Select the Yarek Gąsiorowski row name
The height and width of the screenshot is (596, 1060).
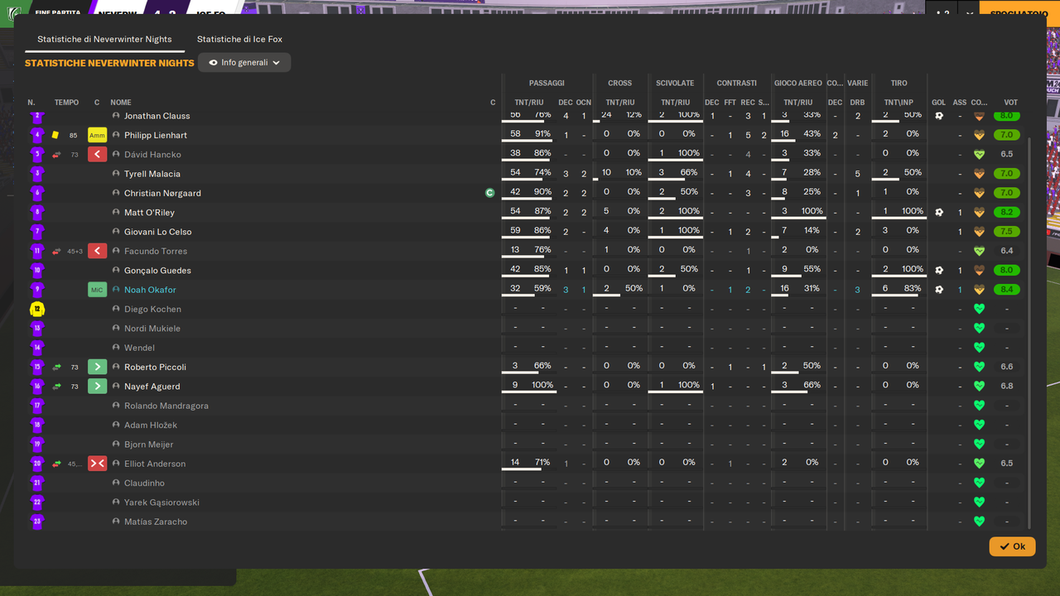(x=161, y=502)
